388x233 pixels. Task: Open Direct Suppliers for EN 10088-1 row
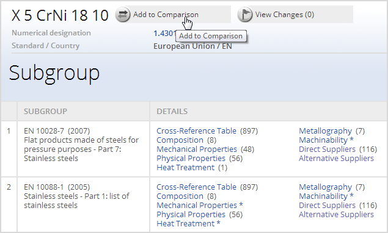pyautogui.click(x=327, y=205)
